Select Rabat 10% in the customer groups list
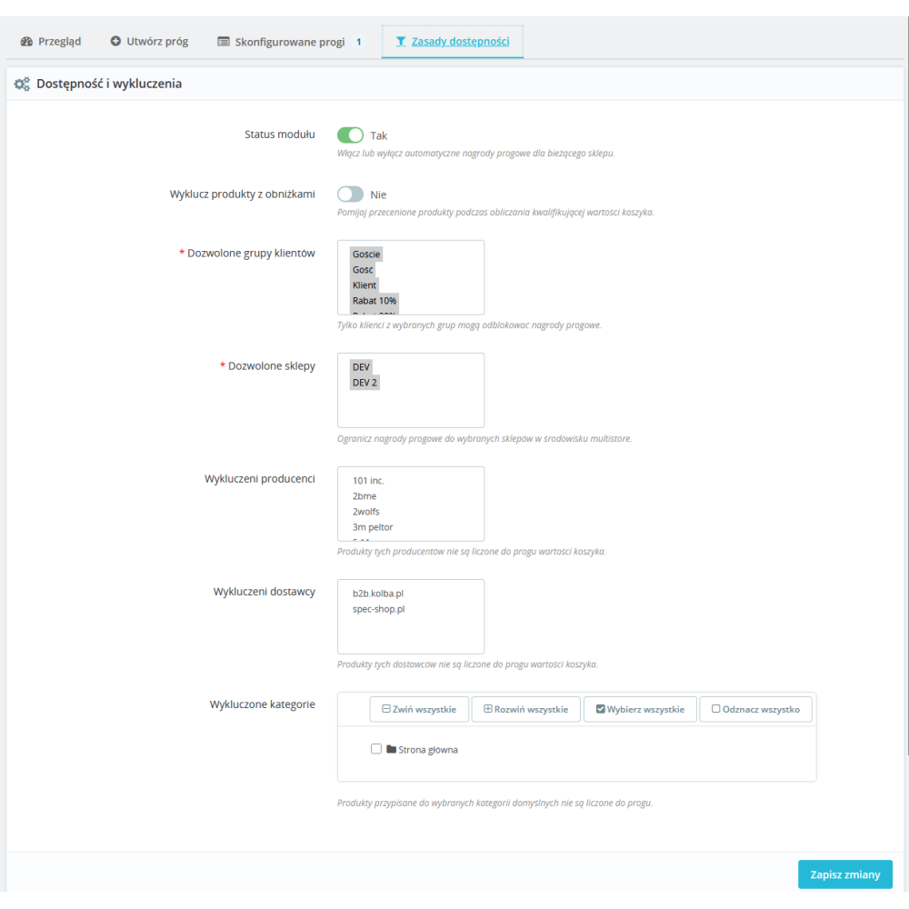The image size is (909, 909). (375, 300)
